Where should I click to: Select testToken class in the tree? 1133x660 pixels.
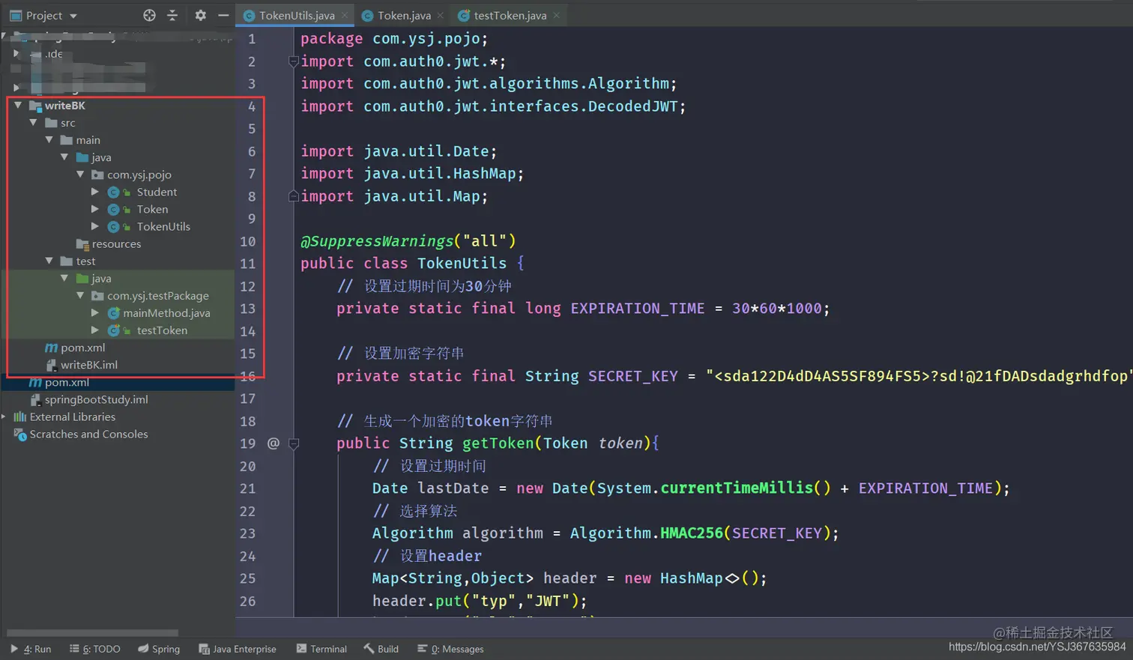coord(162,330)
